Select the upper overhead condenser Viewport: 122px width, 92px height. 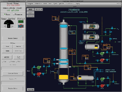[91, 27]
